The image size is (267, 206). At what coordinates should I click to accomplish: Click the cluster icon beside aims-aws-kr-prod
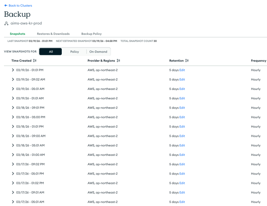coord(6,23)
